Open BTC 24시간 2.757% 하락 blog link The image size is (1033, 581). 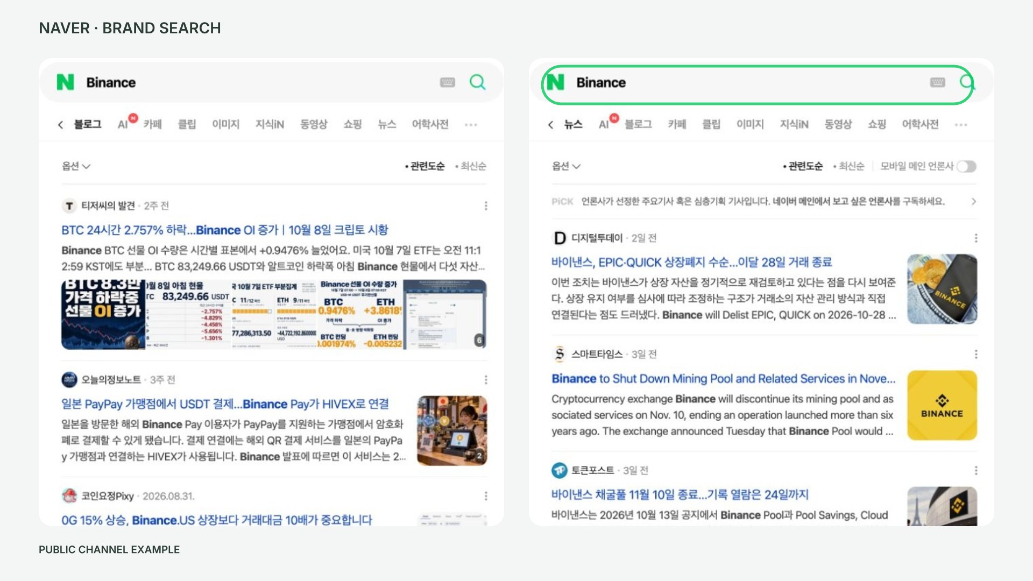(225, 230)
